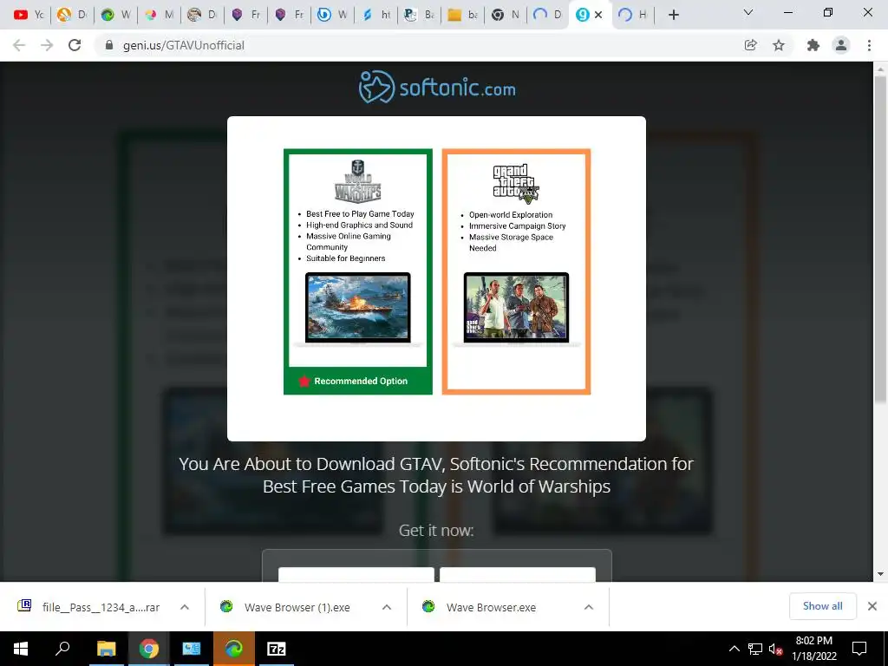Open File Explorer from the taskbar

106,649
